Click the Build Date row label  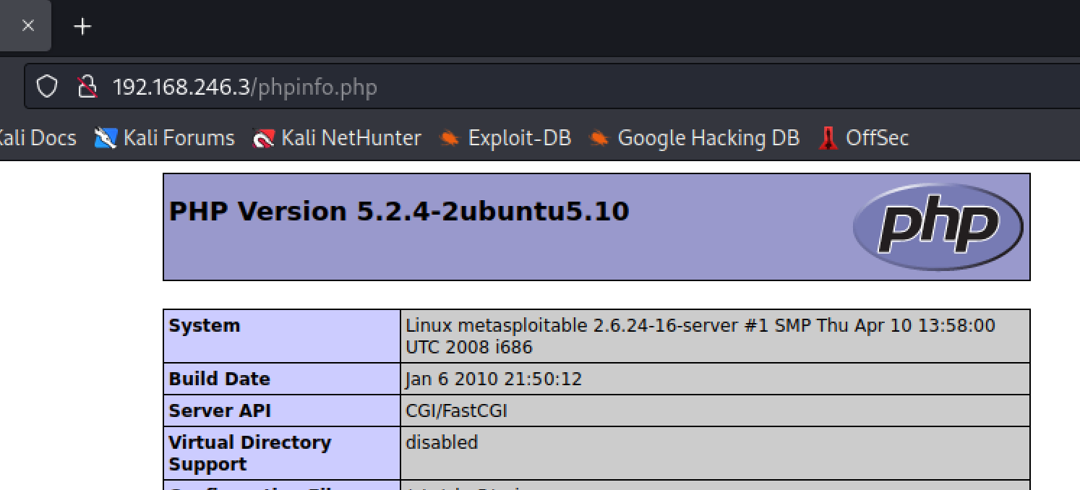(x=219, y=379)
